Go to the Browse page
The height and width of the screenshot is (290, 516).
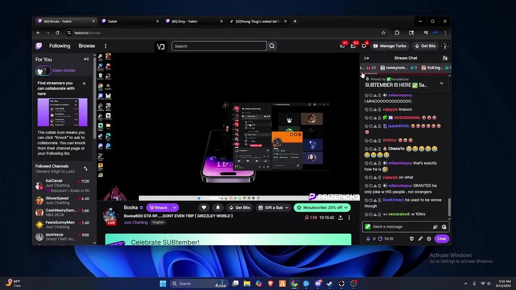(x=87, y=46)
